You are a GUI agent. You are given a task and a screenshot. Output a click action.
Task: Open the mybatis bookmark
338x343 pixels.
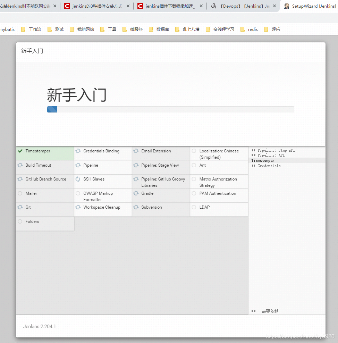point(7,29)
